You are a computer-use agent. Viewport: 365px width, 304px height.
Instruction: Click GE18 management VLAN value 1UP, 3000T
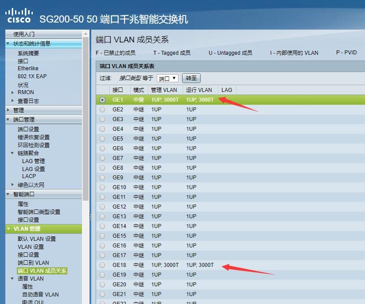[165, 265]
